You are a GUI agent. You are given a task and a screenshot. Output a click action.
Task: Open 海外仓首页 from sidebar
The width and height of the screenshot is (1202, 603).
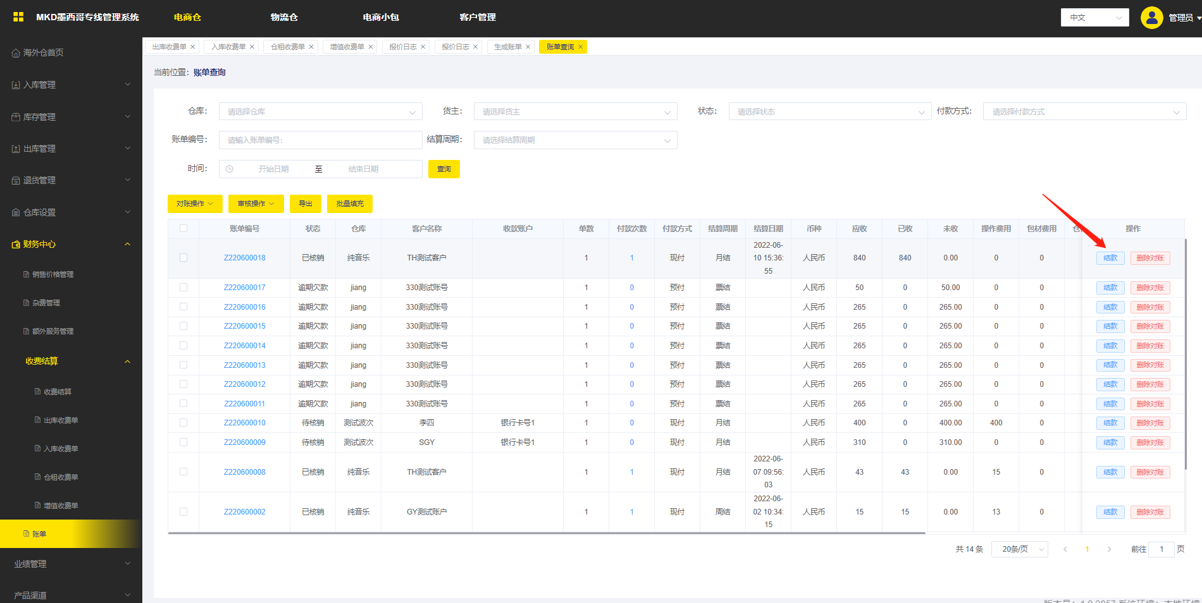(x=43, y=52)
